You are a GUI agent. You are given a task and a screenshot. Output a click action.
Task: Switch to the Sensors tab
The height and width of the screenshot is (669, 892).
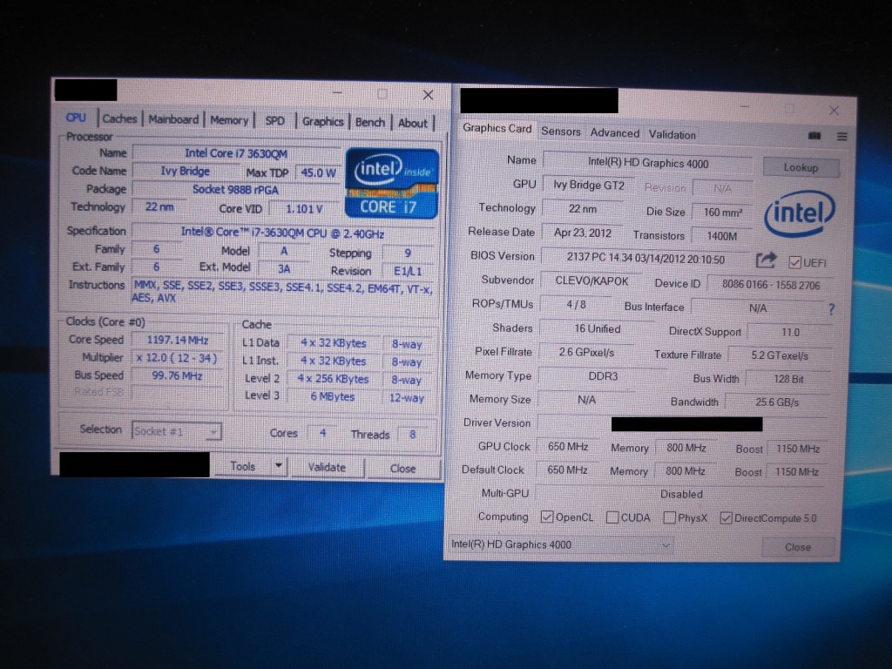(x=561, y=132)
